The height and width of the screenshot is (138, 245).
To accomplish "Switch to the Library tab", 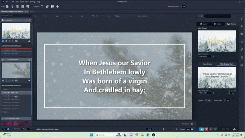I will coord(217,24).
